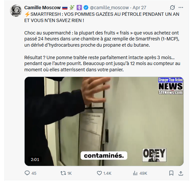This screenshot has width=196, height=181.
Task: Open the @camille_moscow handle link
Action: point(109,8)
